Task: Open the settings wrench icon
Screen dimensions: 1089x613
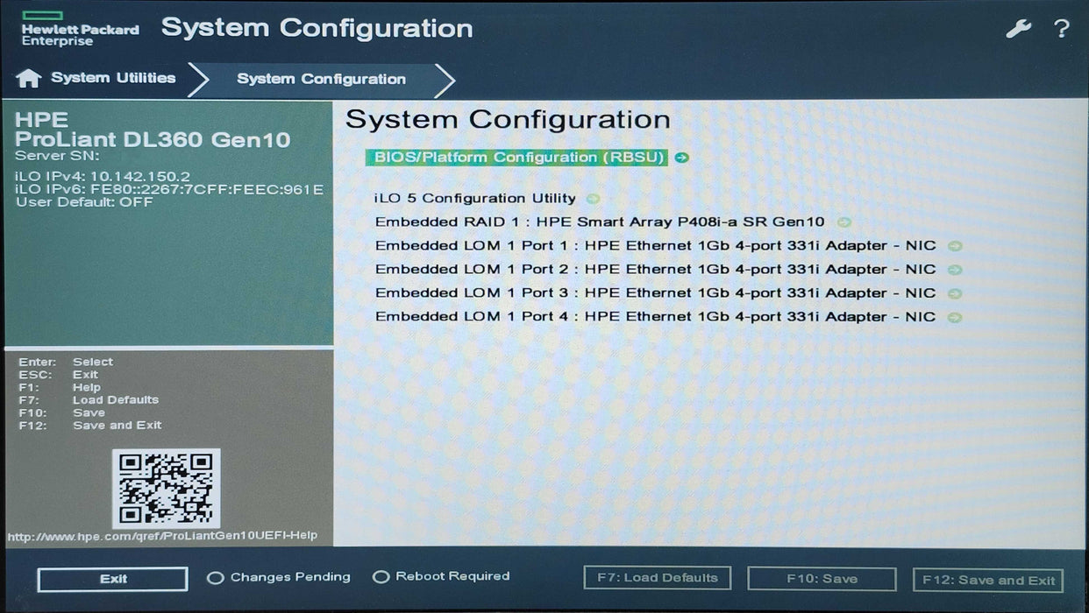Action: tap(1017, 28)
